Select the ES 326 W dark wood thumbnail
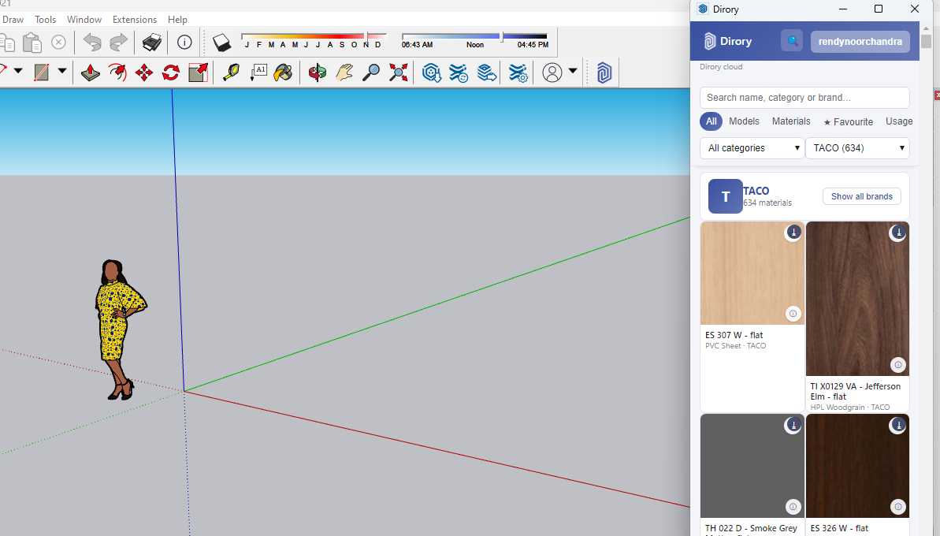The width and height of the screenshot is (940, 536). (x=857, y=466)
